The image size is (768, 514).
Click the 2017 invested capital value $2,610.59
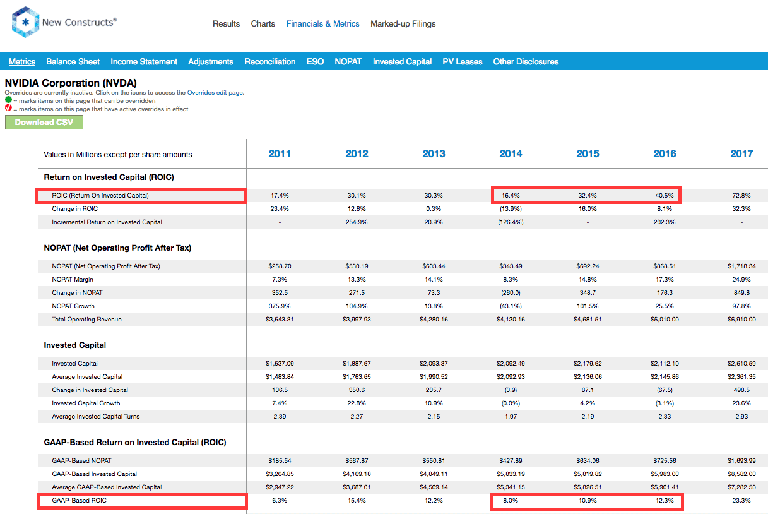point(741,364)
